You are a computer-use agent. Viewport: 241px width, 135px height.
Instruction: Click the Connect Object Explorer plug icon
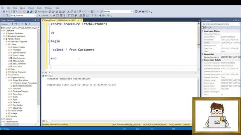point(12,24)
